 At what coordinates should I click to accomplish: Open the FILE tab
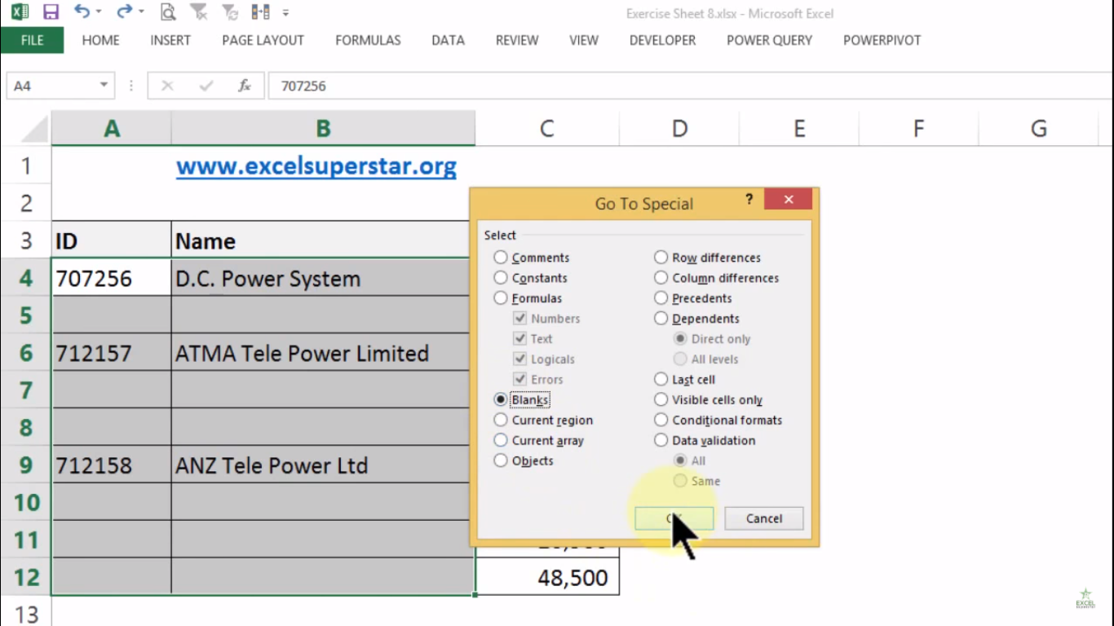33,40
